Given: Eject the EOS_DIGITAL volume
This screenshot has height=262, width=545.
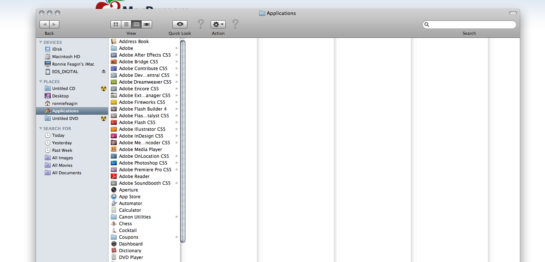Looking at the screenshot, I should pos(104,72).
